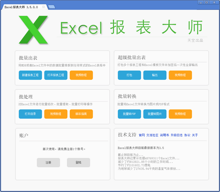The height and width of the screenshot is (192, 220).
Task: Click the line about 812821.85个小时
Action: (x=145, y=162)
